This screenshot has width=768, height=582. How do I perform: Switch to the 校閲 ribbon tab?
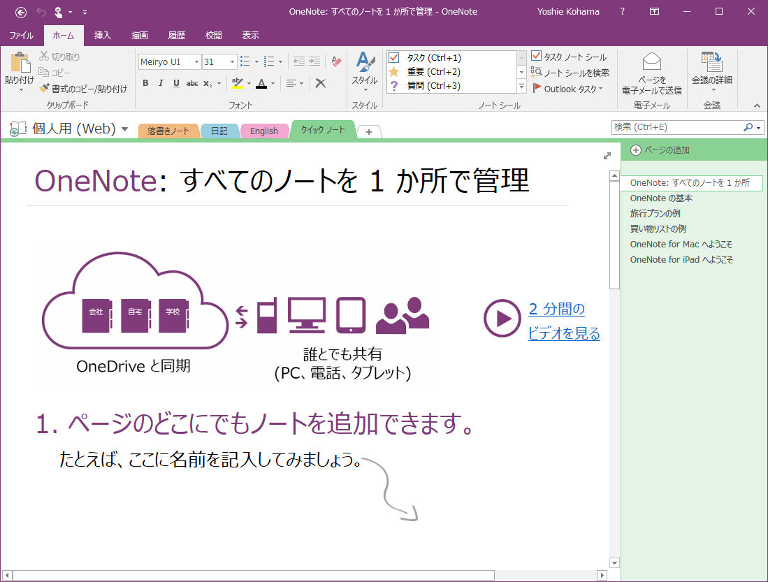click(214, 35)
